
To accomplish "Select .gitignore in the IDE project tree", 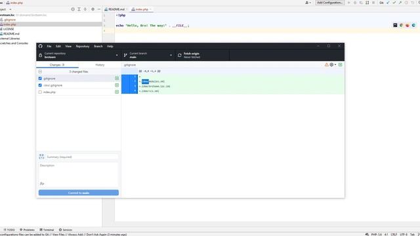I will pyautogui.click(x=10, y=20).
